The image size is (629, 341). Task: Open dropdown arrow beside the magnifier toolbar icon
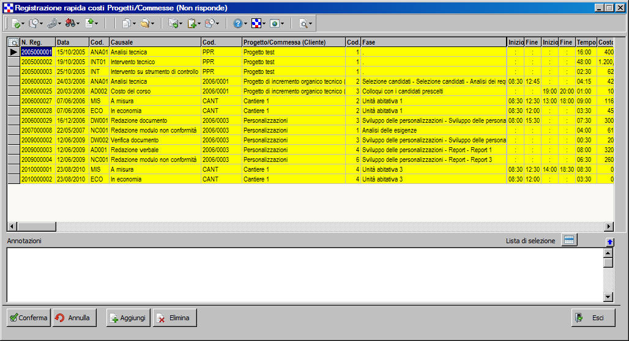coord(311,24)
